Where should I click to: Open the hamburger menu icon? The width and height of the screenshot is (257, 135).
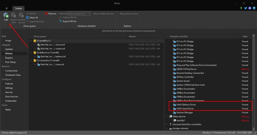(x=7, y=8)
